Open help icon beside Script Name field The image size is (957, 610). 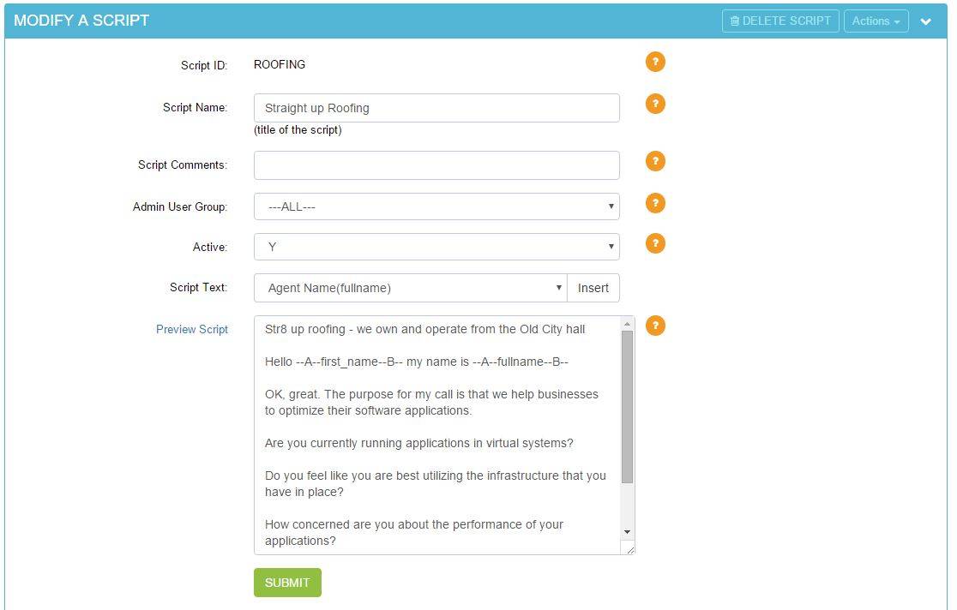tap(655, 104)
